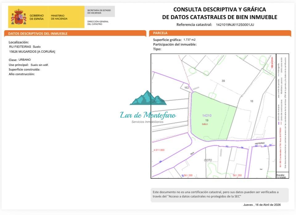Click the 'Secretaría de Estado de Hacienda' box
This screenshot has height=215, width=296.
click(99, 11)
